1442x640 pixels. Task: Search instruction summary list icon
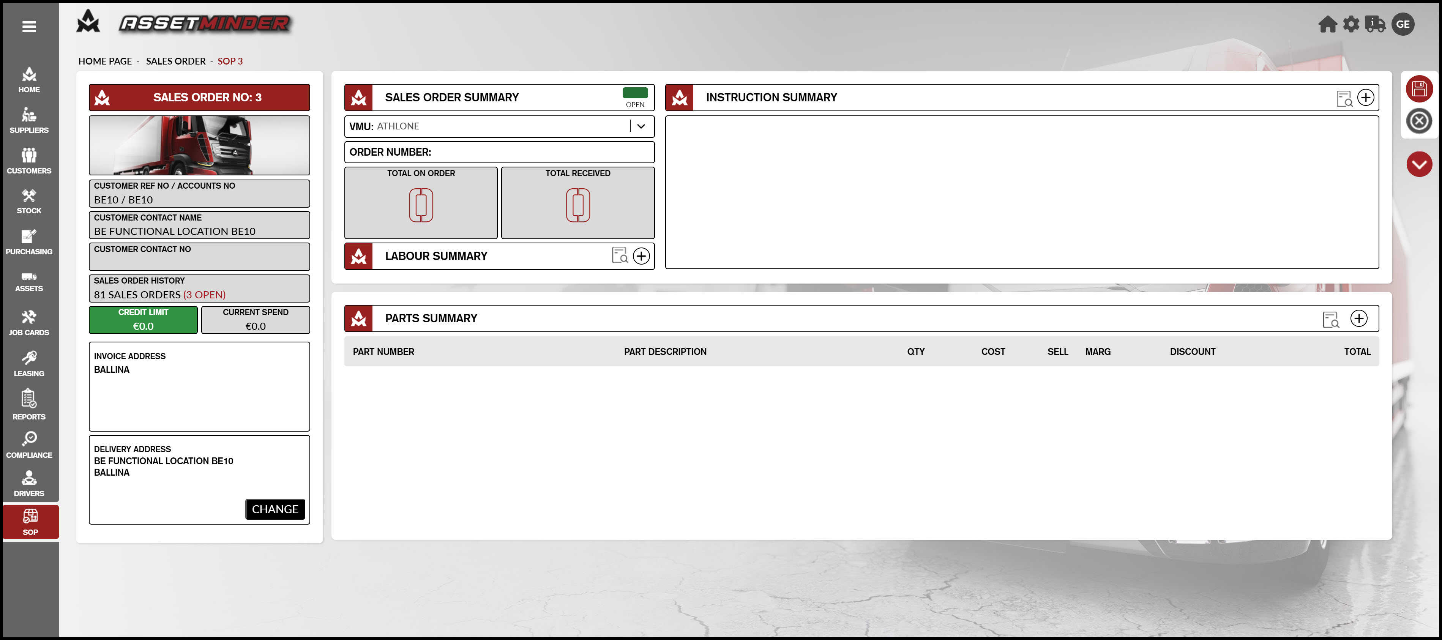[x=1344, y=98]
